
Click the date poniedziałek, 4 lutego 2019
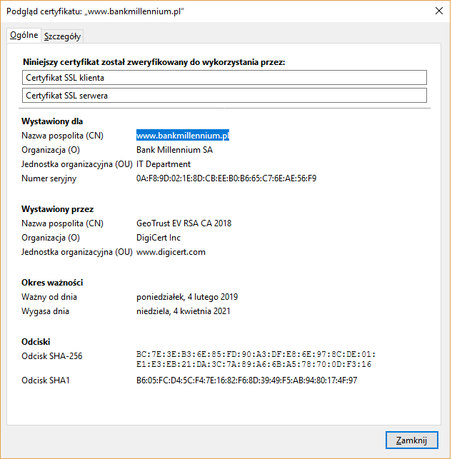pyautogui.click(x=187, y=297)
